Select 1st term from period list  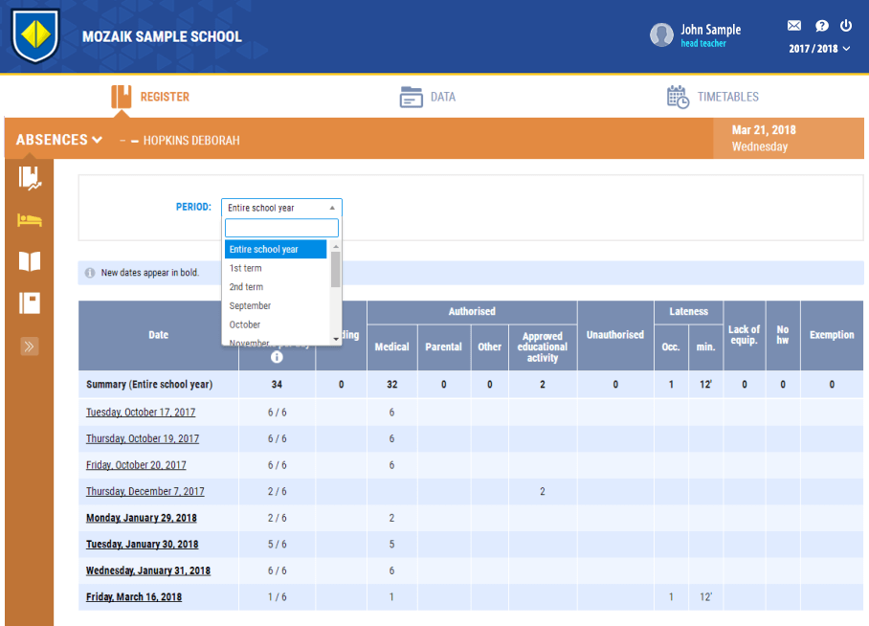tap(246, 268)
